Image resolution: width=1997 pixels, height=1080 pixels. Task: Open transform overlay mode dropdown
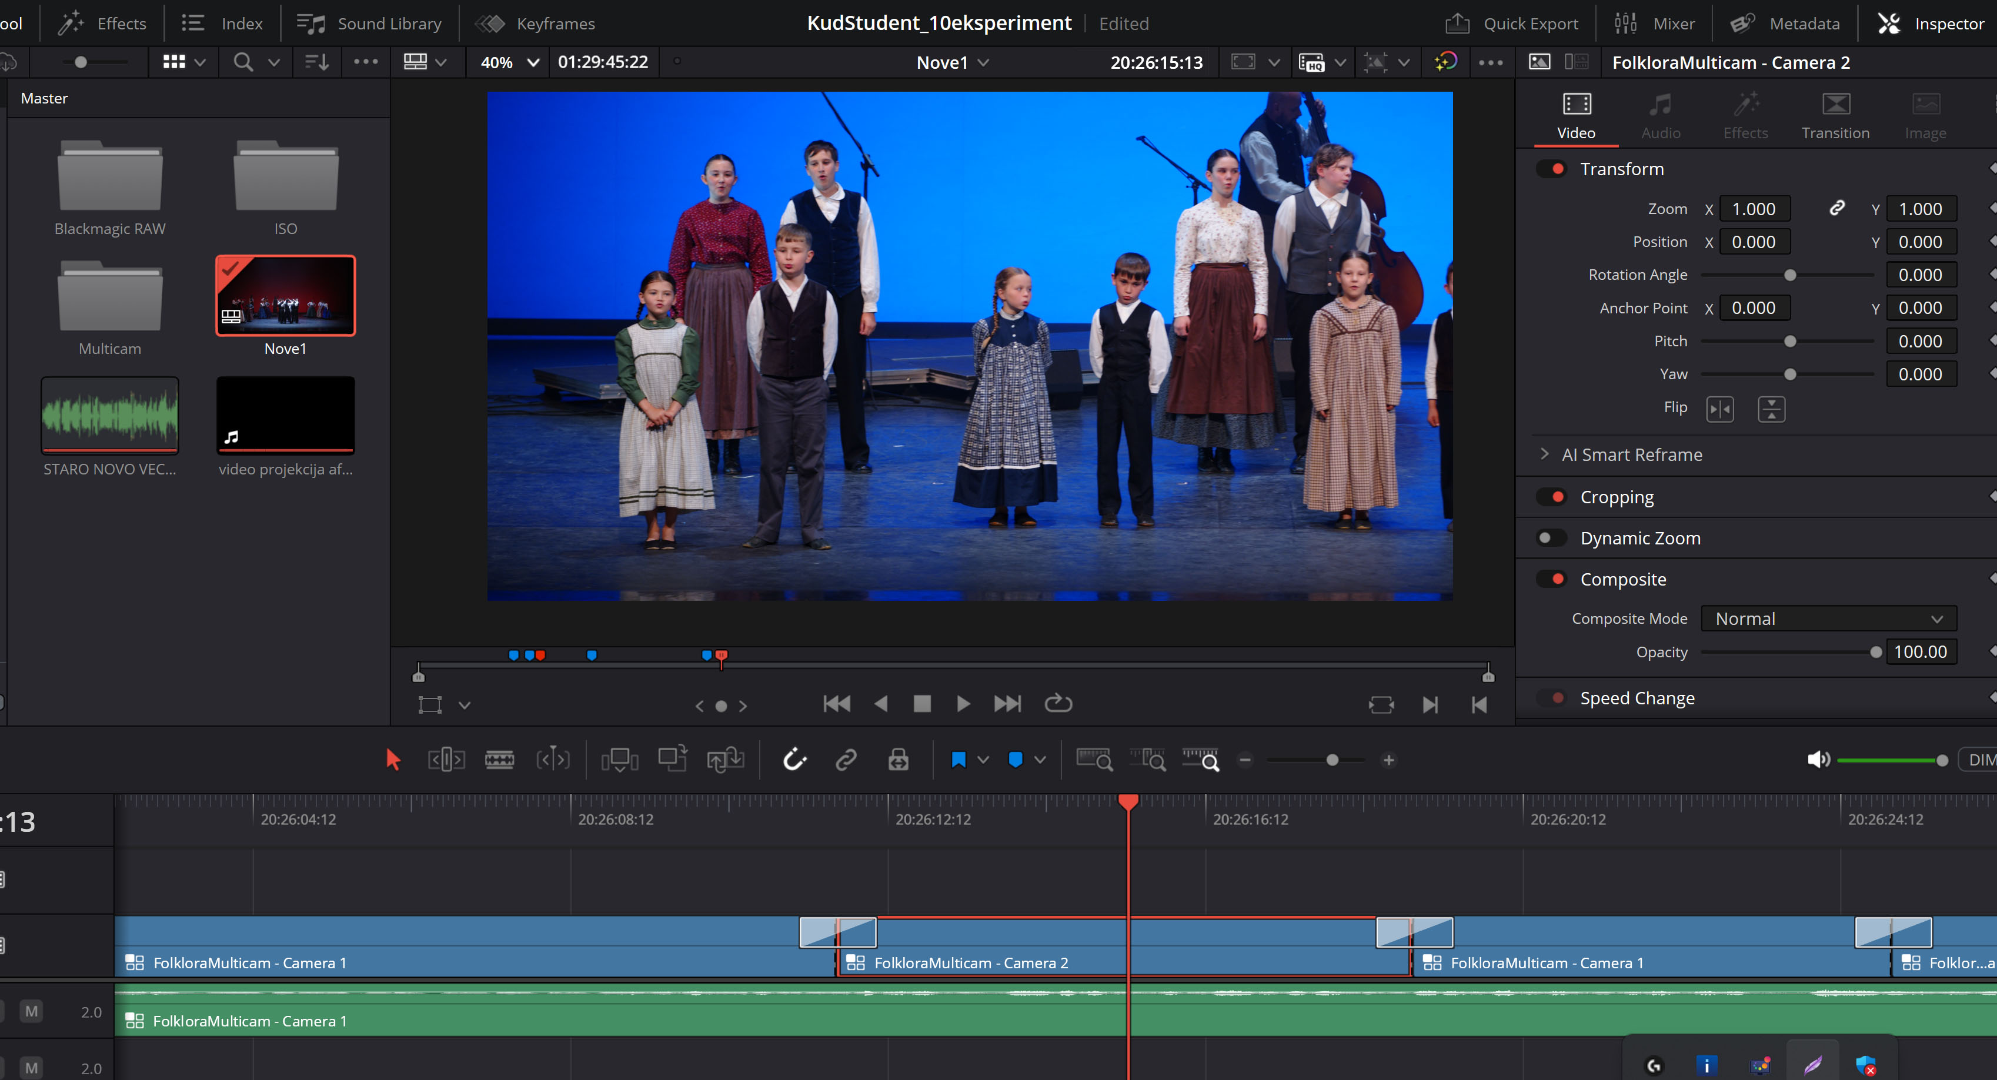[465, 705]
